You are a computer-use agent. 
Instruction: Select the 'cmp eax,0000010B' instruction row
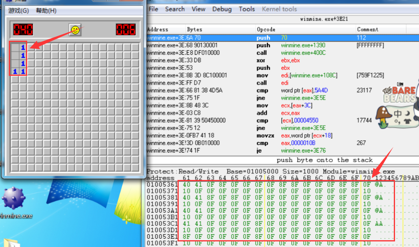tap(283, 143)
